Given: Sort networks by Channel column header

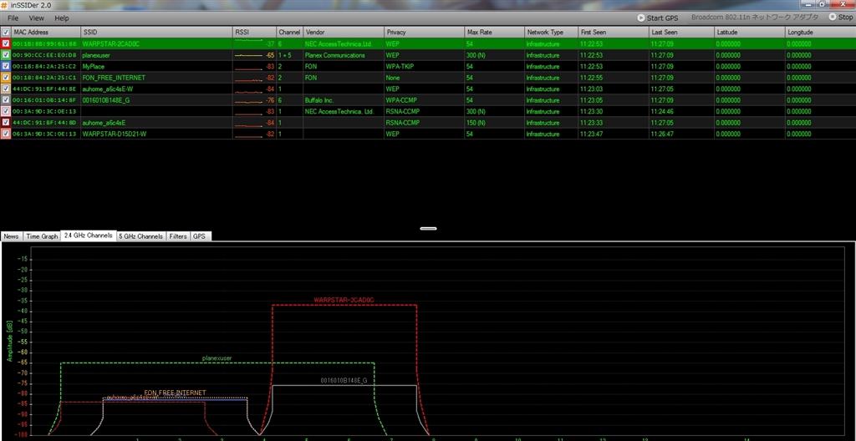Looking at the screenshot, I should 289,32.
